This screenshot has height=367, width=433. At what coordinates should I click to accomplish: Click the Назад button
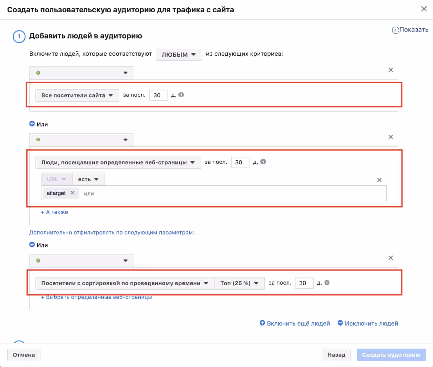(x=336, y=355)
